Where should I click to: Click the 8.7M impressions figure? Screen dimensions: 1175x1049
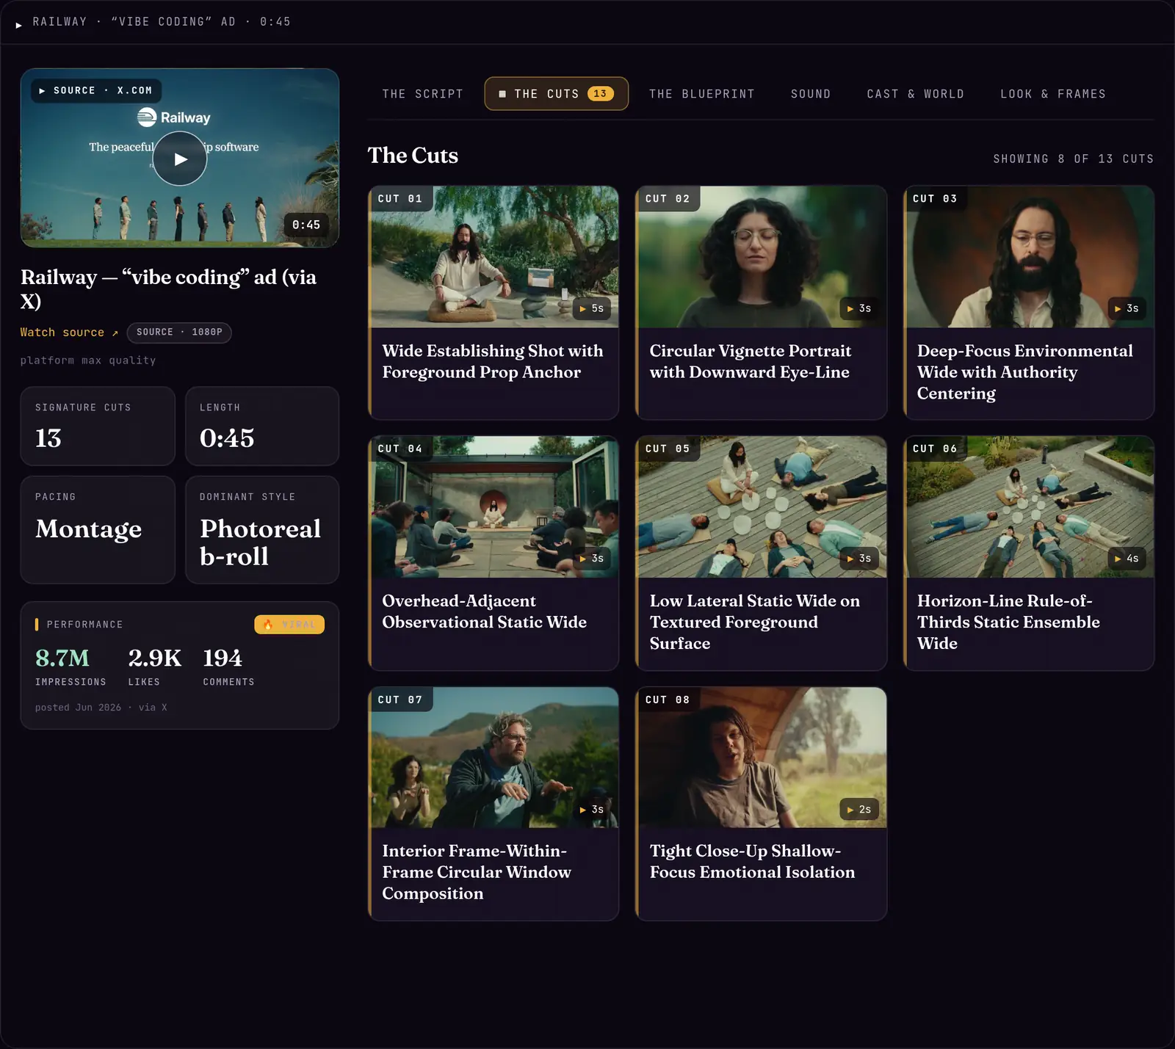[62, 658]
